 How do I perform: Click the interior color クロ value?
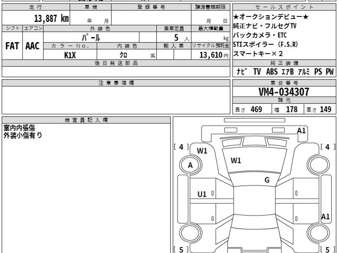123,55
